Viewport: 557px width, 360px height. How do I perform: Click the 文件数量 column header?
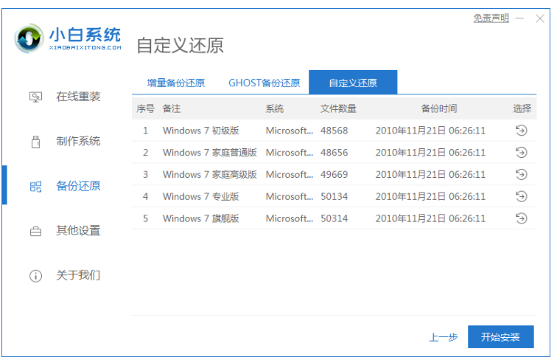coord(338,108)
